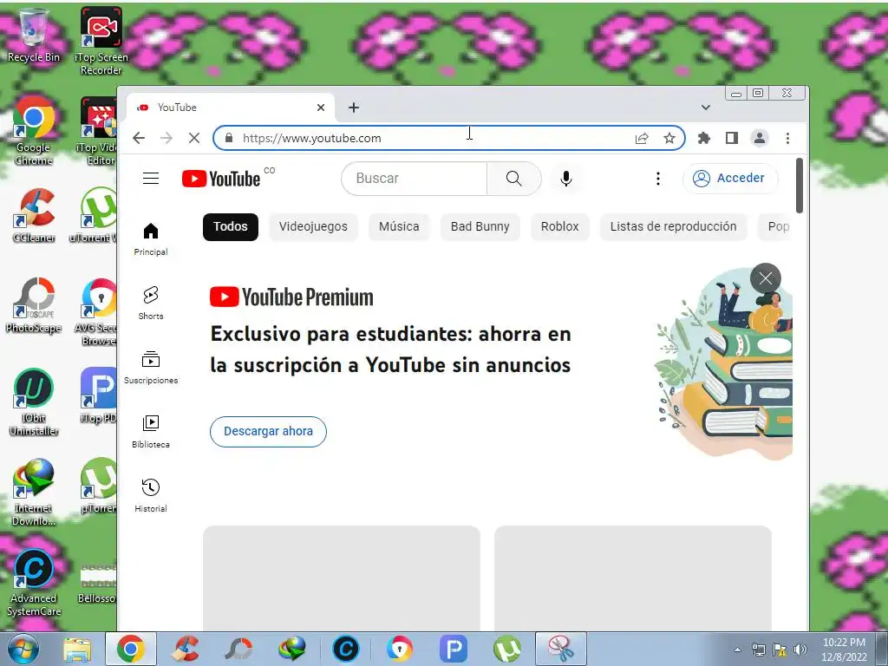Select Google Chrome desktop shortcut

click(34, 130)
